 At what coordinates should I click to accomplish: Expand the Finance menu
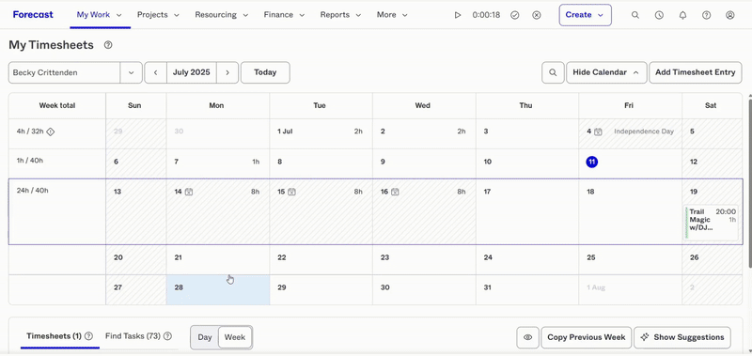point(285,15)
